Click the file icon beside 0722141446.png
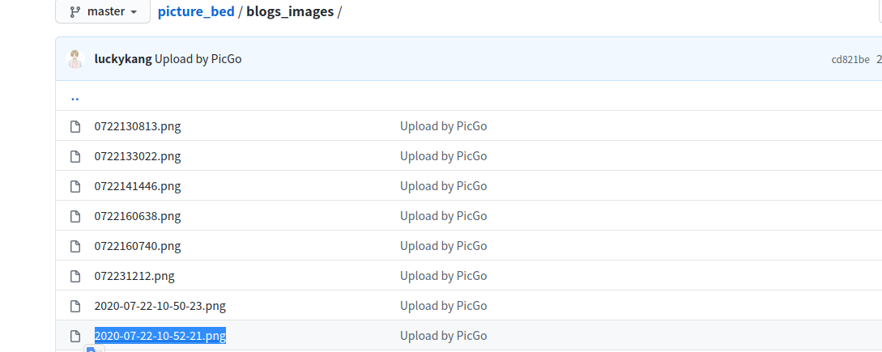 75,186
